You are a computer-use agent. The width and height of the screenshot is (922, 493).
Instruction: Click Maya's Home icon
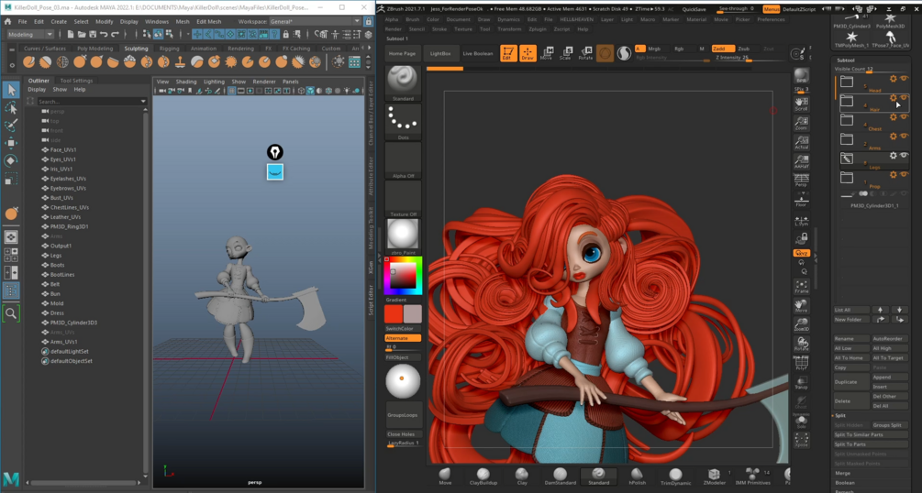pyautogui.click(x=7, y=22)
